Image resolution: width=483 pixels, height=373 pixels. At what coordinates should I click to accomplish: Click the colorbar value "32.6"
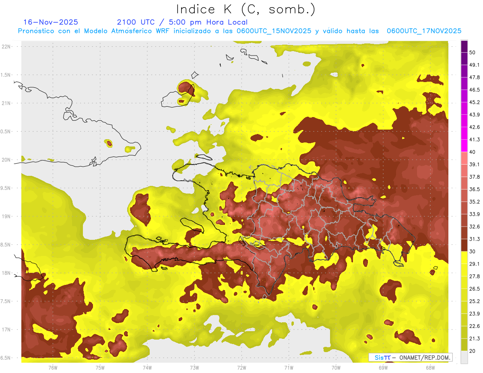[x=474, y=226]
